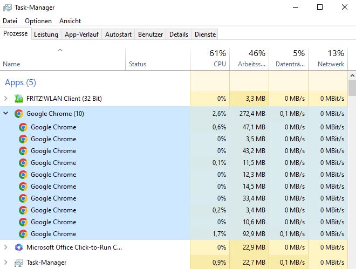Image resolution: width=356 pixels, height=269 pixels.
Task: Click the Task-Manager process row icon
Action: point(19,263)
